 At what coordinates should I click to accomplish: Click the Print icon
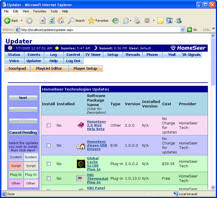click(x=137, y=21)
